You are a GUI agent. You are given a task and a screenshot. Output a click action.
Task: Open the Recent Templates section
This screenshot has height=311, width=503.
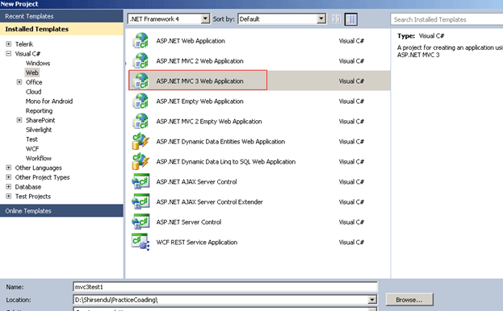click(x=61, y=16)
